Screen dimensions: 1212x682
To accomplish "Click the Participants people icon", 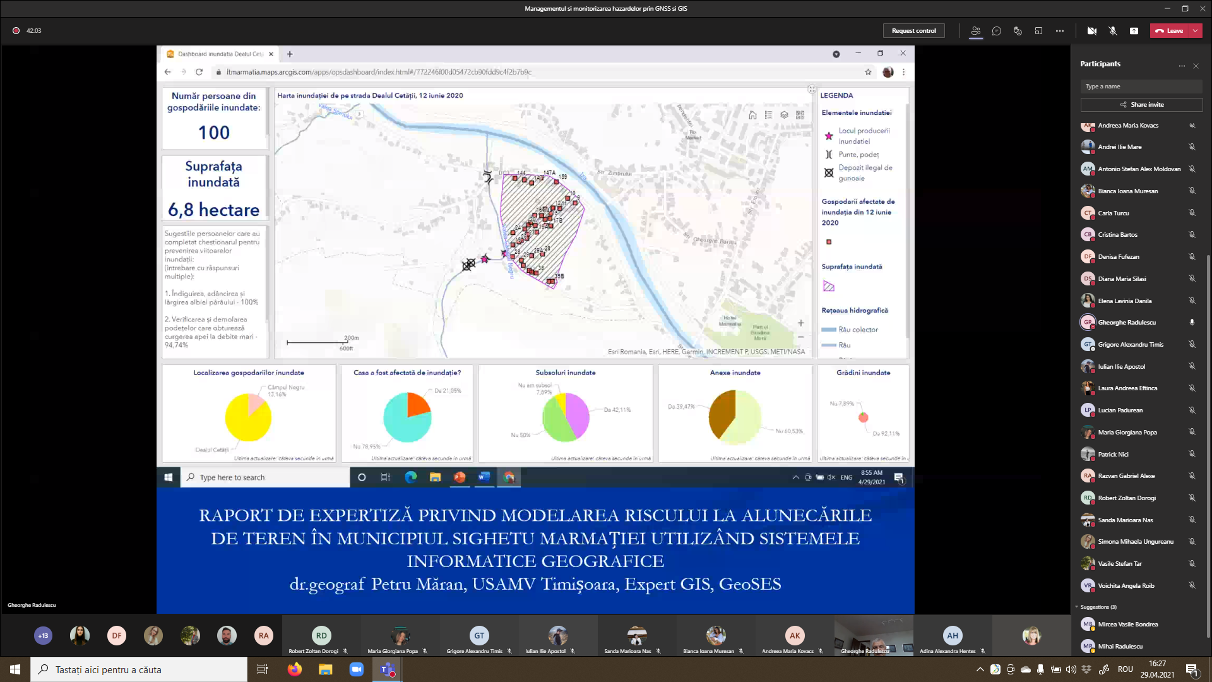I will click(x=976, y=31).
